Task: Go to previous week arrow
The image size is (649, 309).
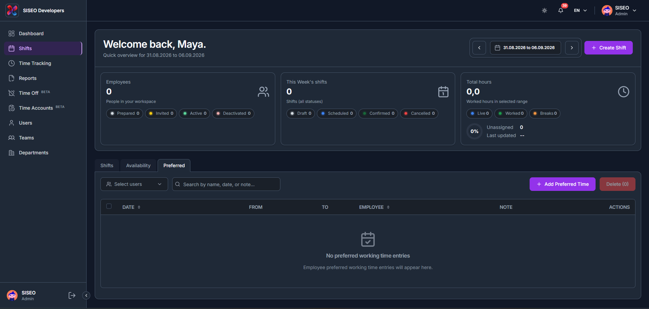Action: pos(479,48)
